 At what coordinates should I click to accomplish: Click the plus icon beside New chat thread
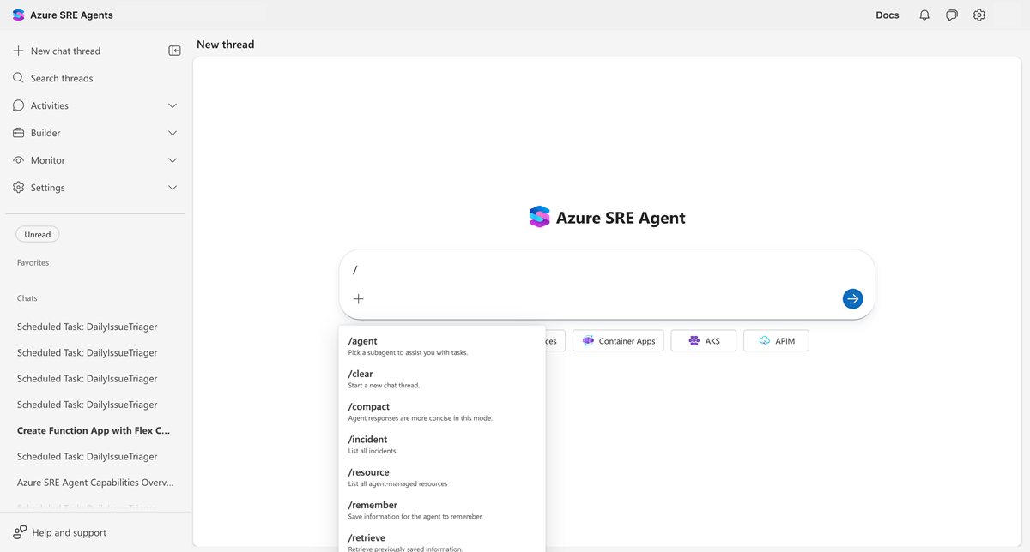19,51
